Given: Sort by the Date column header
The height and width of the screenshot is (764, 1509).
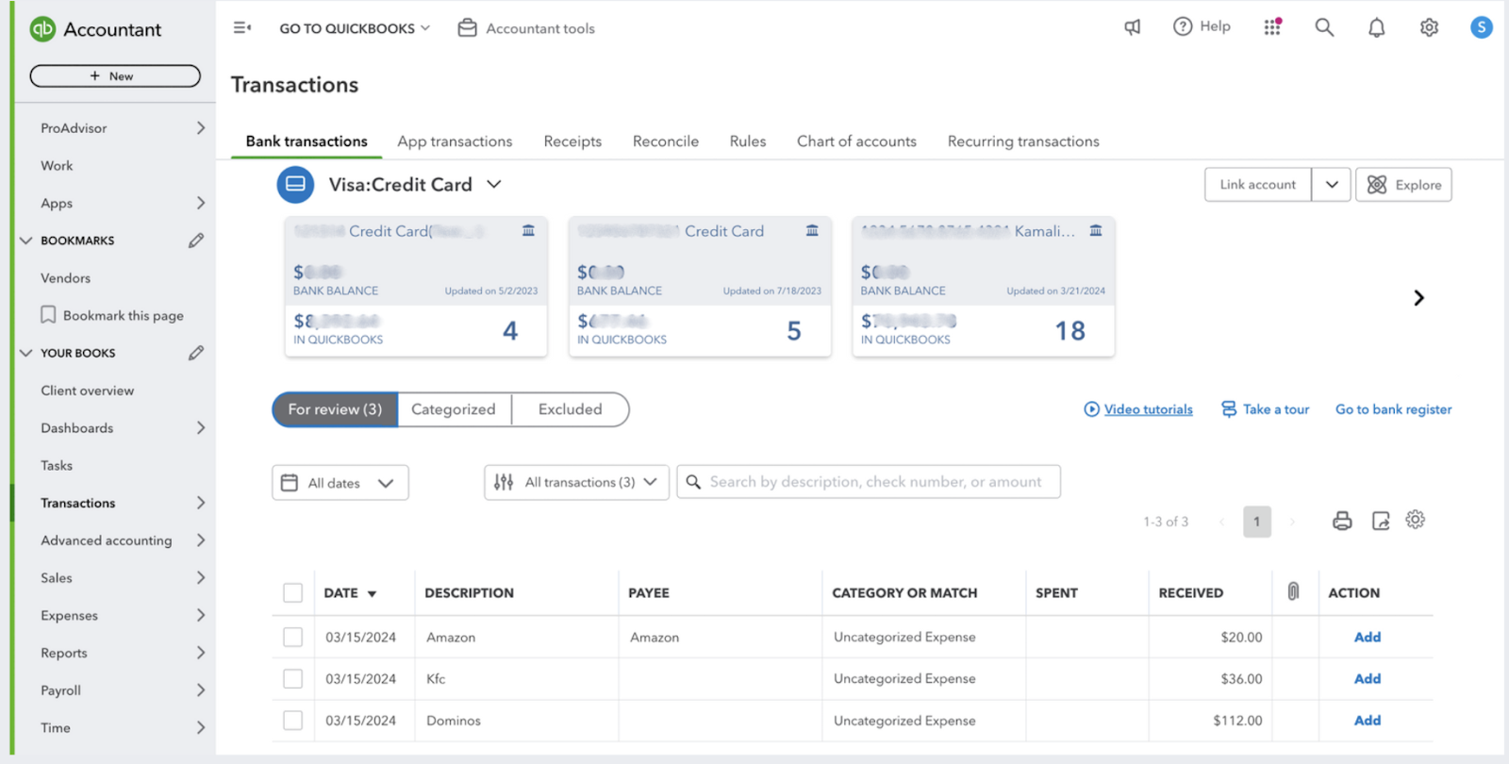Looking at the screenshot, I should (350, 592).
